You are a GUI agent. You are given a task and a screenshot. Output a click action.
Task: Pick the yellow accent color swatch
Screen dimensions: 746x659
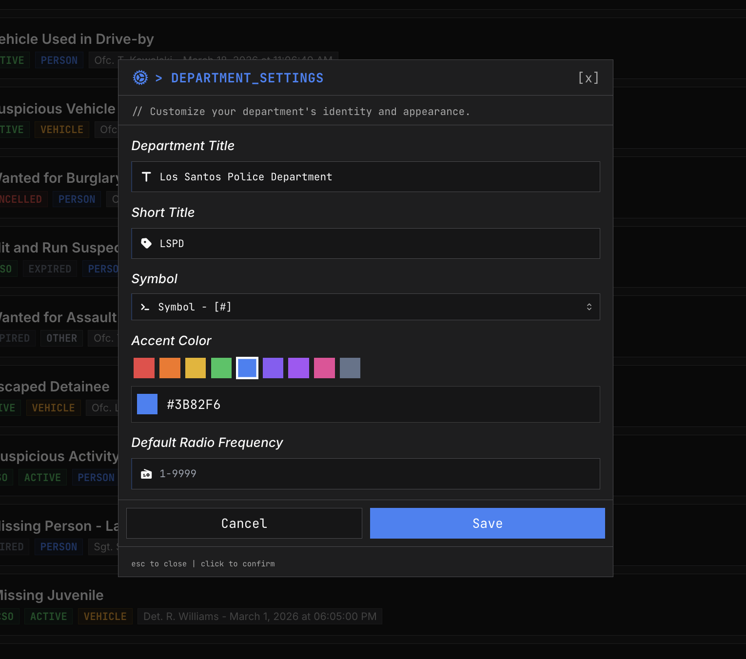(196, 368)
